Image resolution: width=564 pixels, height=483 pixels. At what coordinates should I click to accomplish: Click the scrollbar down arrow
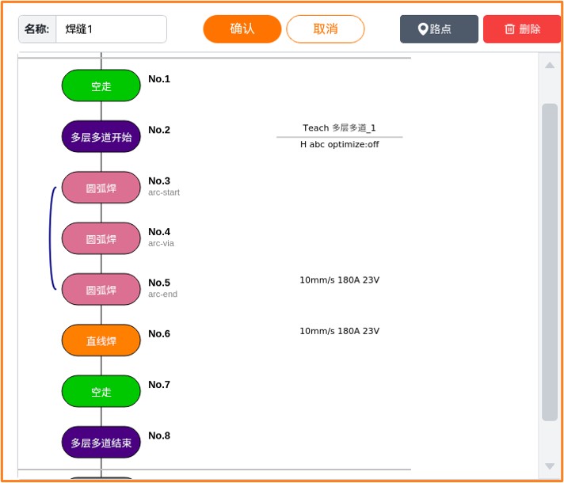[549, 466]
